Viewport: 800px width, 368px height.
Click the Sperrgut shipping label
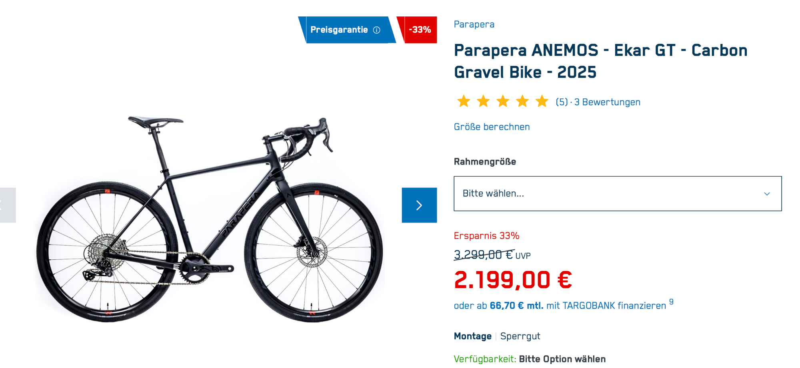[520, 336]
